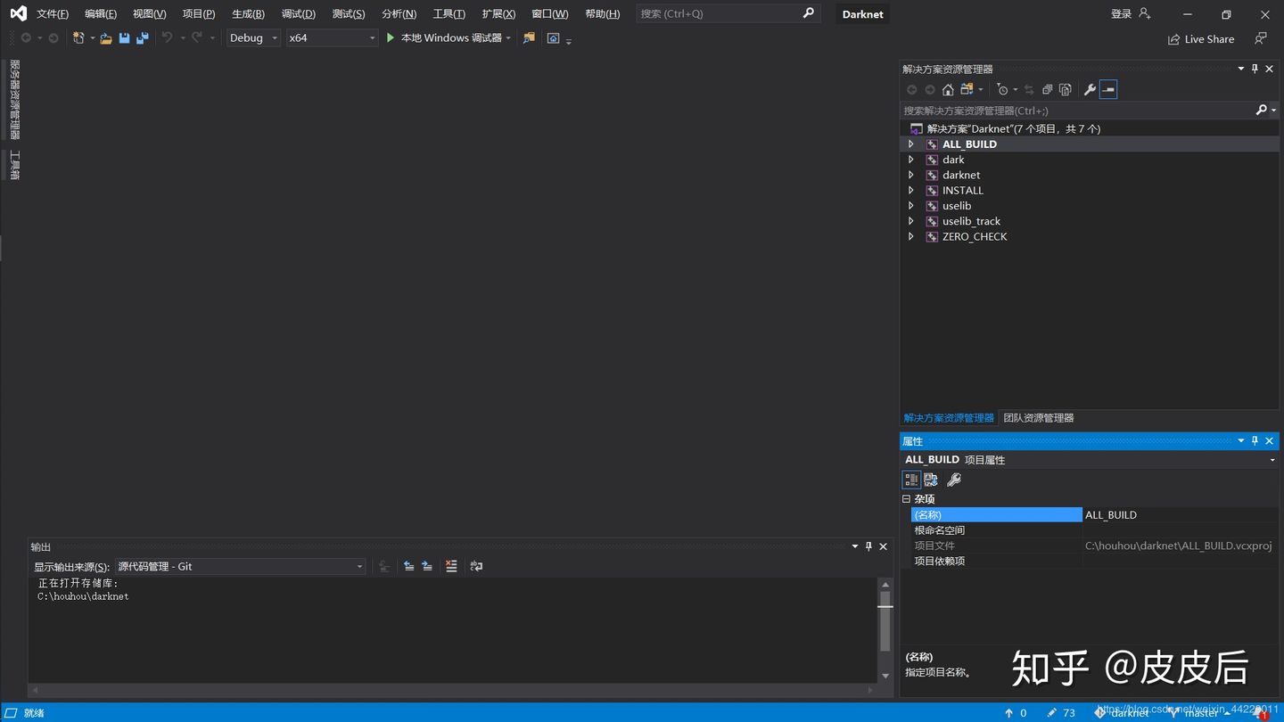Open the Debug configuration dropdown
1284x722 pixels.
point(253,38)
